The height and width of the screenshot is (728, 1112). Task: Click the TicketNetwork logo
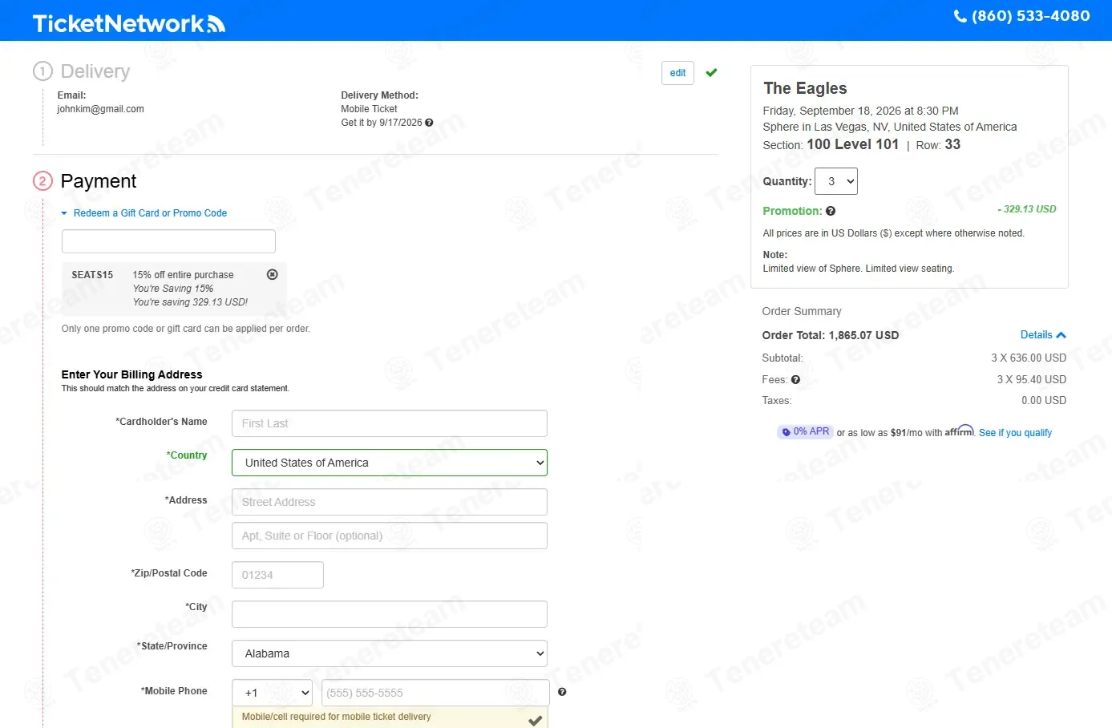128,23
